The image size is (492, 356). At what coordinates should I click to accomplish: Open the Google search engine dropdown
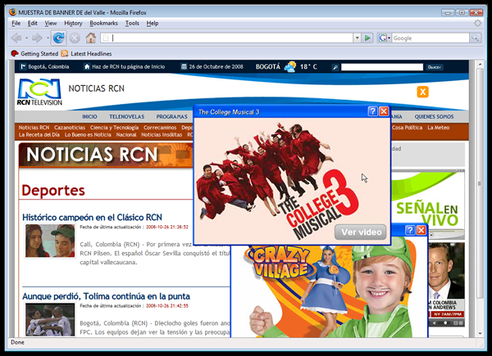[x=388, y=38]
